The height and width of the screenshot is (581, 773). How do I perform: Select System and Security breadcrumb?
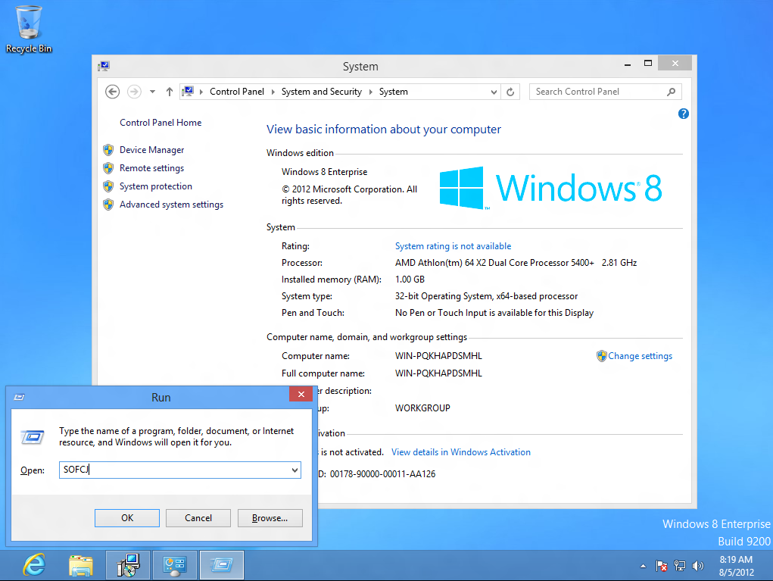point(322,92)
